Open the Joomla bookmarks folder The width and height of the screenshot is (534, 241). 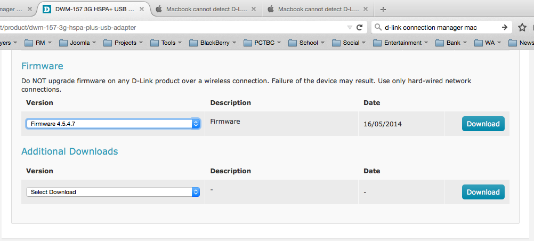(x=77, y=43)
